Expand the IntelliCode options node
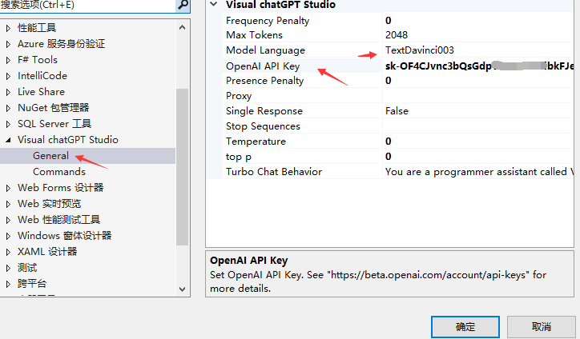This screenshot has height=339, width=580. (x=9, y=76)
